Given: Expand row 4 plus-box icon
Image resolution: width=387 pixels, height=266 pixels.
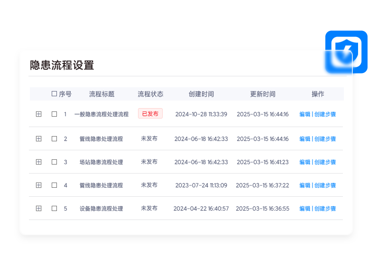Looking at the screenshot, I should click(39, 185).
